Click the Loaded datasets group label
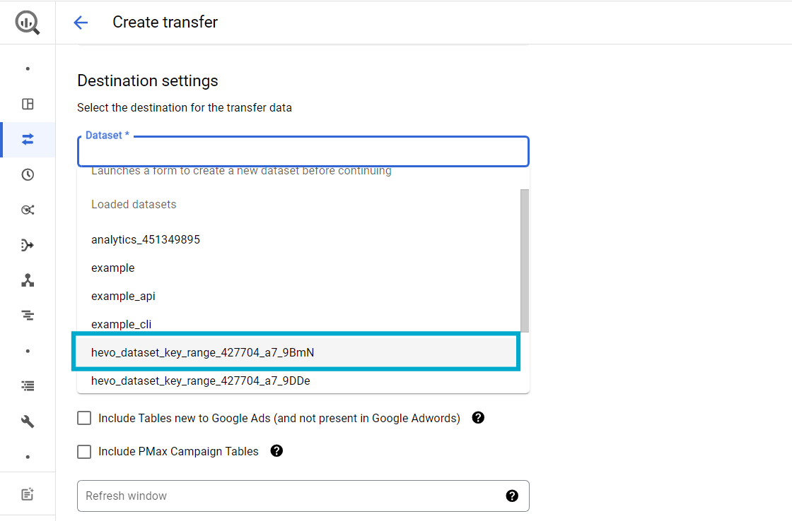Viewport: 792px width, 521px height. (134, 204)
